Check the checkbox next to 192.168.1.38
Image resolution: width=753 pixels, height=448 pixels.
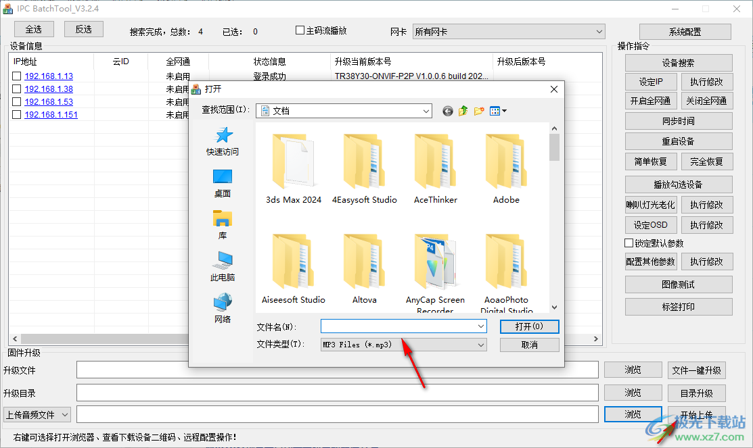(x=16, y=89)
